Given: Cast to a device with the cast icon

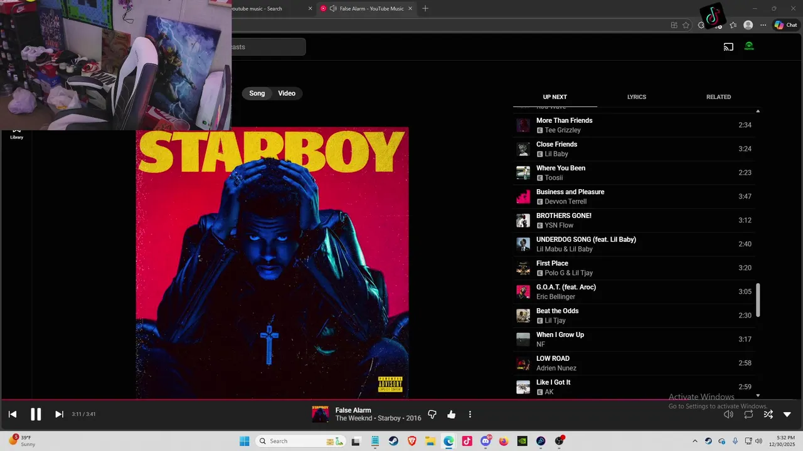Looking at the screenshot, I should click(728, 46).
